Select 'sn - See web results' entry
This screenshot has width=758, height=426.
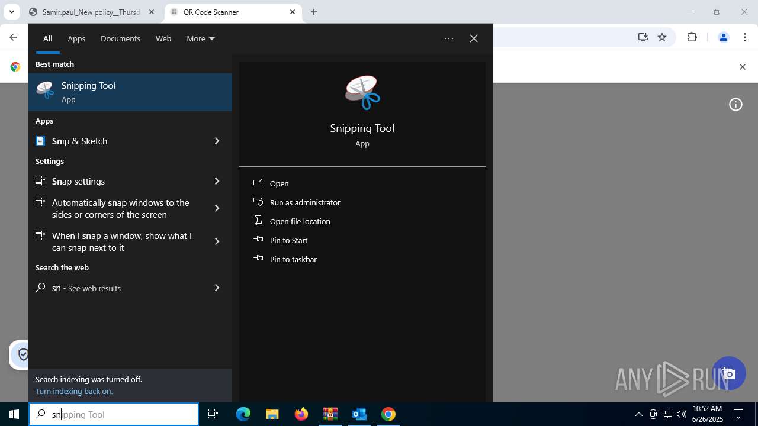pos(115,288)
